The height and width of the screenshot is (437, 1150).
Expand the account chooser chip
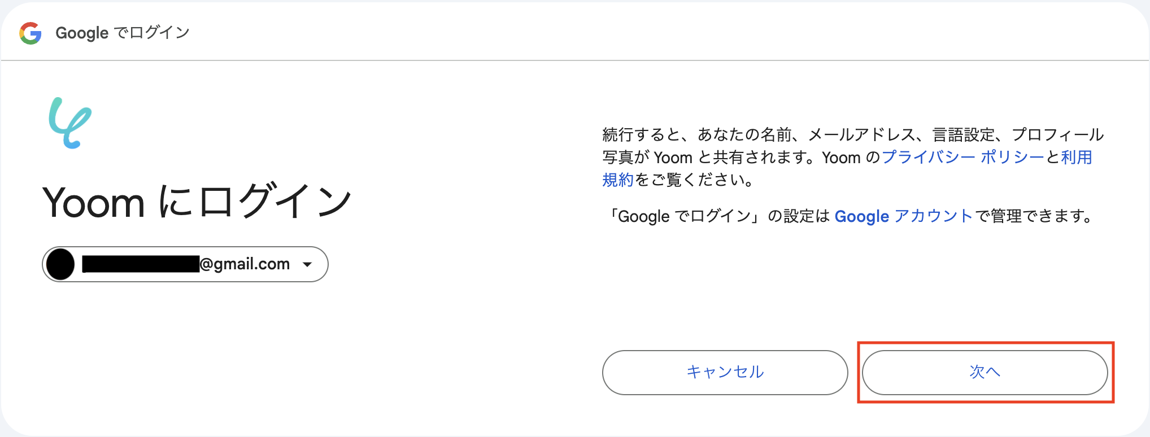pos(185,264)
